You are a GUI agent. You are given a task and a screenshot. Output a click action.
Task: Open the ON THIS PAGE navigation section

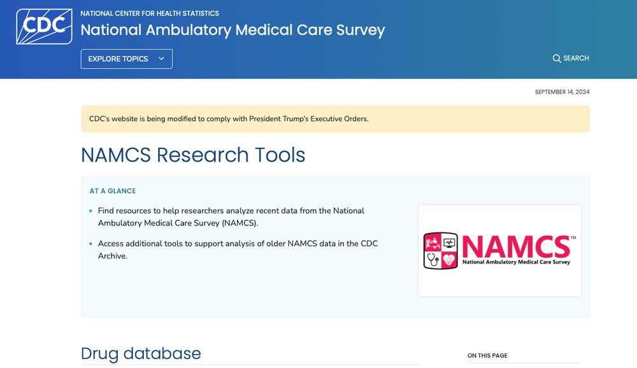(x=487, y=355)
